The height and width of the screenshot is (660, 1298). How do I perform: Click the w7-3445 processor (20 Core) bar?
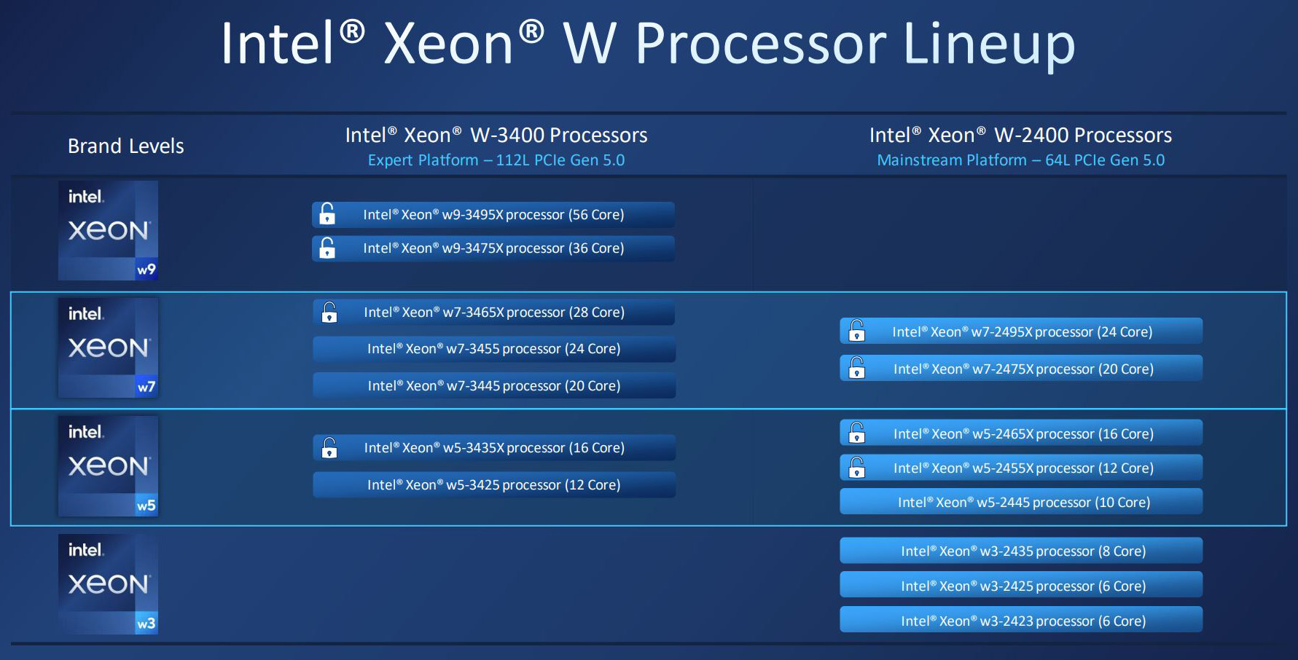494,385
